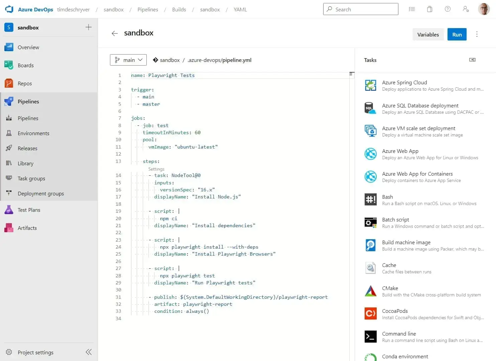Select the Azure SQL Database deployment icon
The width and height of the screenshot is (496, 361).
click(x=370, y=108)
